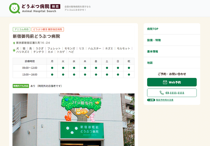Click the 時間外でも対応 green label

pyautogui.click(x=21, y=86)
